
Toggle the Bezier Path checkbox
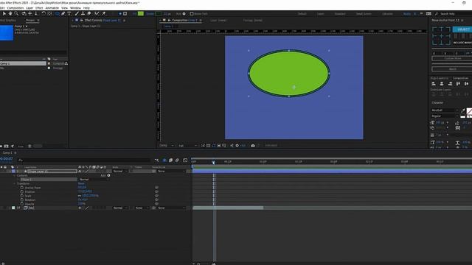point(192,13)
